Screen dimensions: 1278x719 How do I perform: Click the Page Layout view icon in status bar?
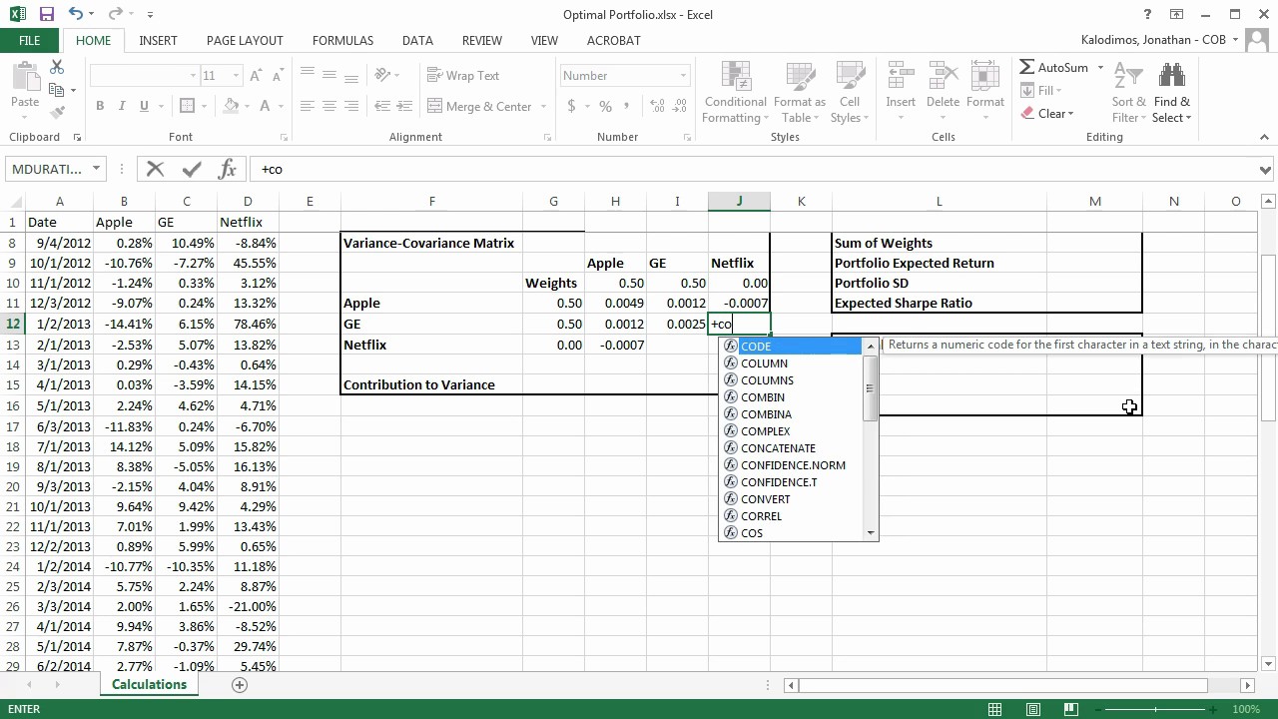point(1034,709)
